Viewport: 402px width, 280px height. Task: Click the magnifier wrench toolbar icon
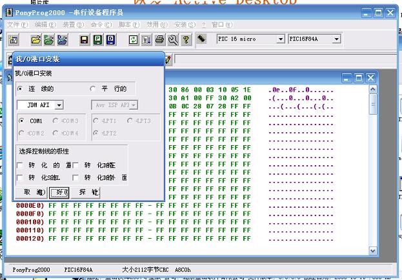pos(173,40)
